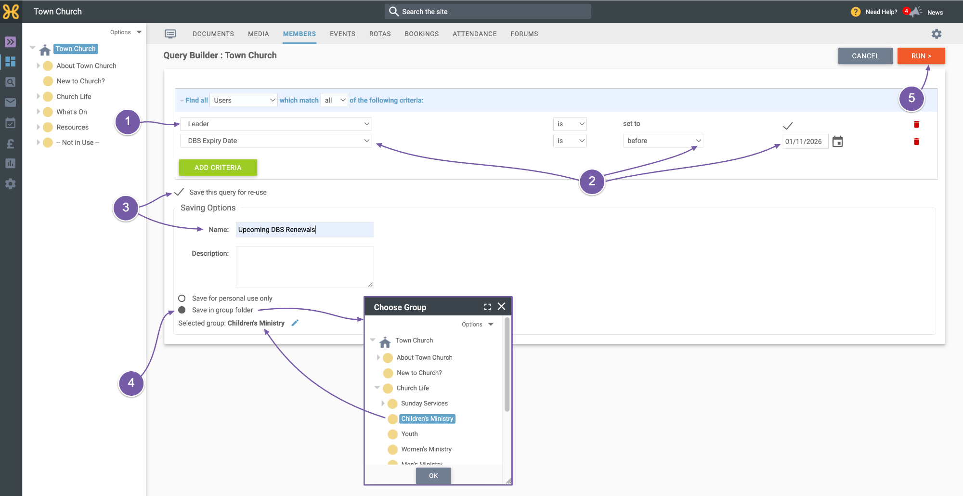Open the 'is' operator dropdown for Leader
Viewport: 963px width, 496px height.
click(x=570, y=124)
